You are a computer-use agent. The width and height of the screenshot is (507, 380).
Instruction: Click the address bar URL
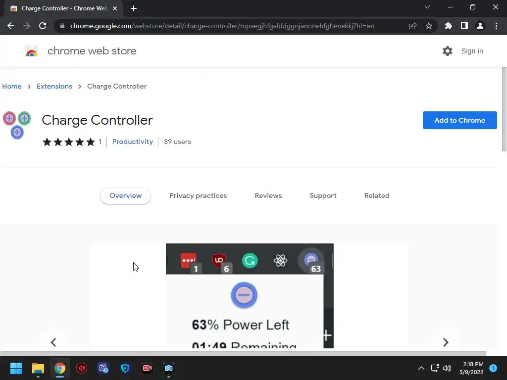tap(222, 26)
